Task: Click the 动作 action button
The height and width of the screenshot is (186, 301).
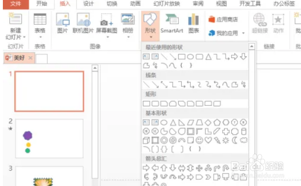Action: pyautogui.click(x=279, y=23)
